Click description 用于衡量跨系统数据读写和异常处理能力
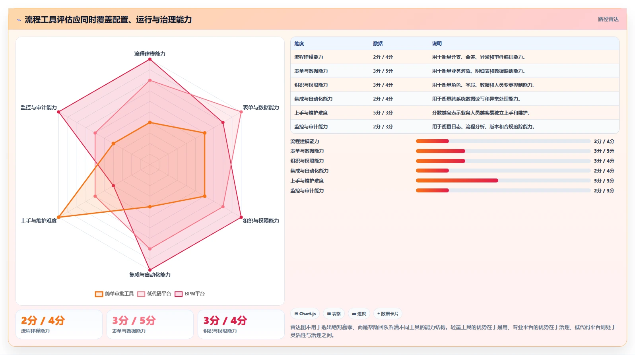 tap(477, 99)
